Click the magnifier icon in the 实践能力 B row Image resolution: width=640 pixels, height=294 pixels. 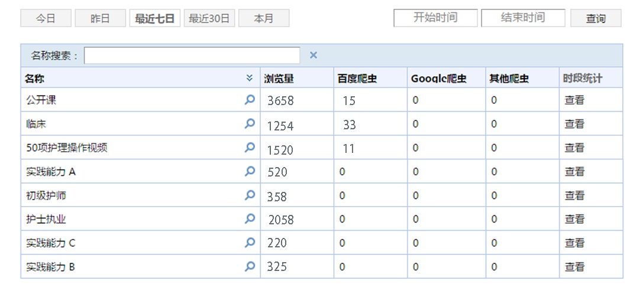[x=250, y=267]
